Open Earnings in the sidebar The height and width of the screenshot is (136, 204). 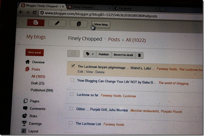(x=35, y=124)
